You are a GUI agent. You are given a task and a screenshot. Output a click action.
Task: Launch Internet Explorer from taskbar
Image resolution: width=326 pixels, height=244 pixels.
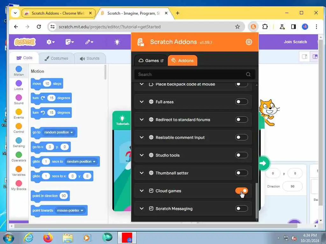[28, 238]
